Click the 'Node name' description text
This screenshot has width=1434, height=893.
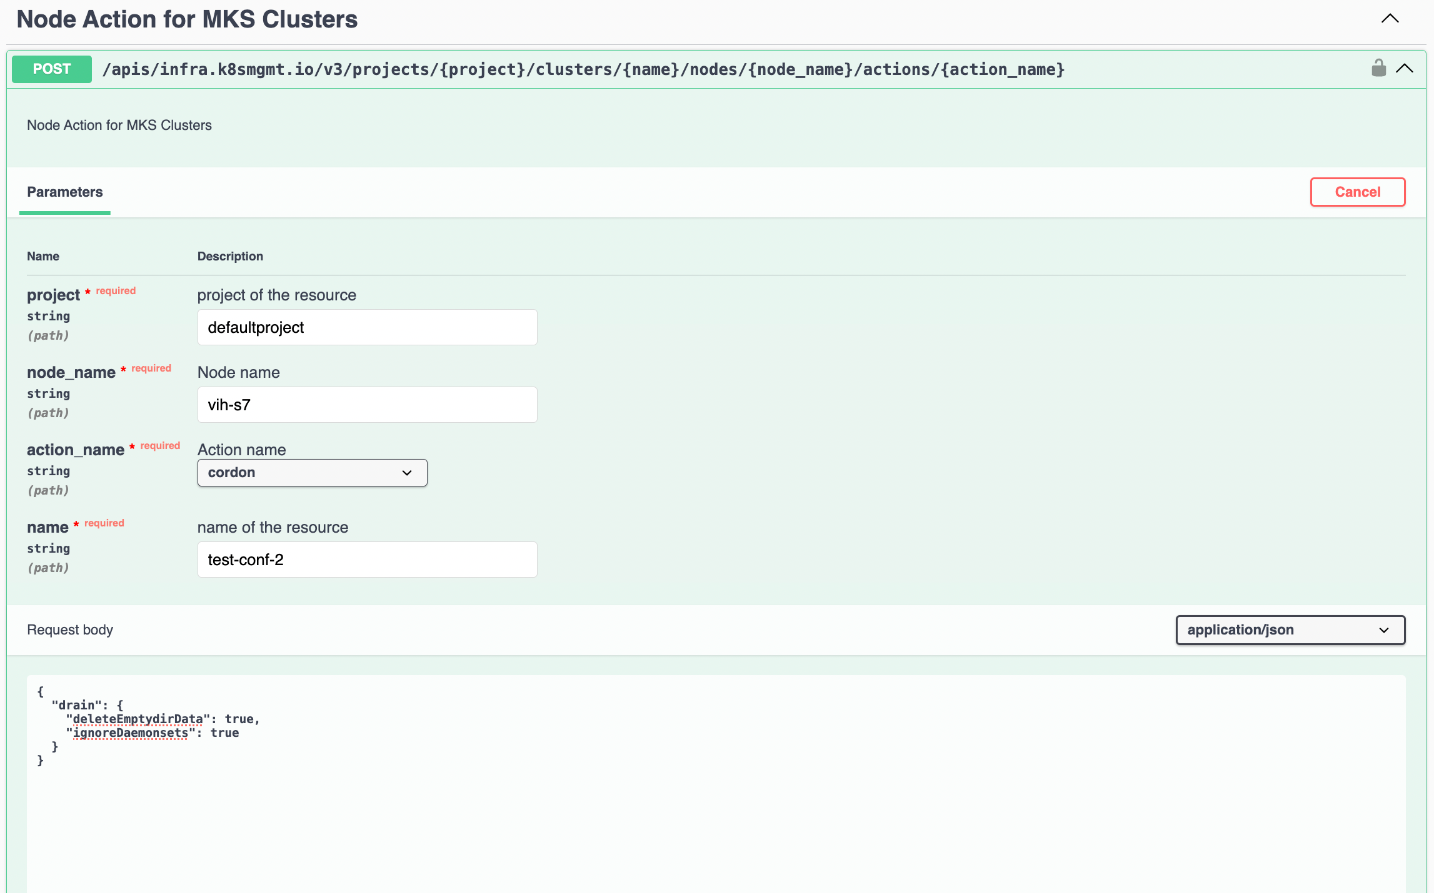coord(239,372)
